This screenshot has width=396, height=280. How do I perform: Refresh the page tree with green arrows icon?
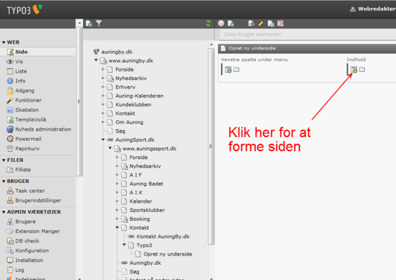(209, 24)
